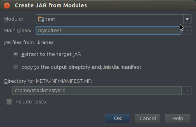Browse for Main Class using ellipsis button

click(x=187, y=31)
